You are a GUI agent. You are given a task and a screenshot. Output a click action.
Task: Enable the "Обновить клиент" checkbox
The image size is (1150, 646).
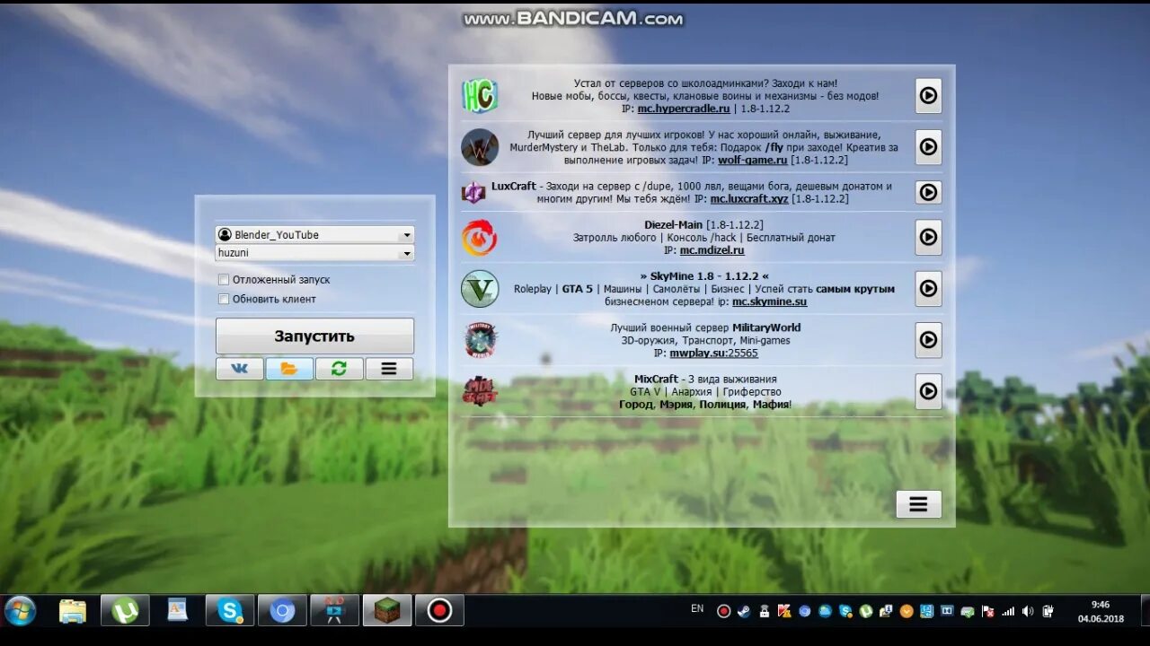[x=224, y=299]
